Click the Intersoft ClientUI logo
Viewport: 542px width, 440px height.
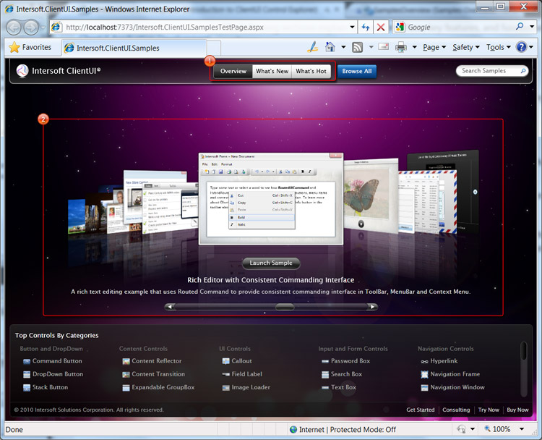click(x=22, y=71)
